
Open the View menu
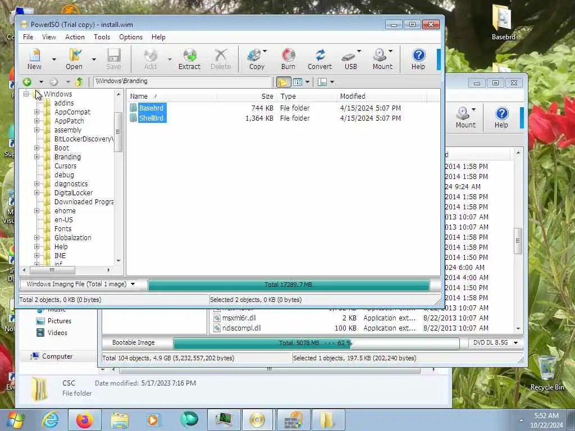pyautogui.click(x=49, y=37)
